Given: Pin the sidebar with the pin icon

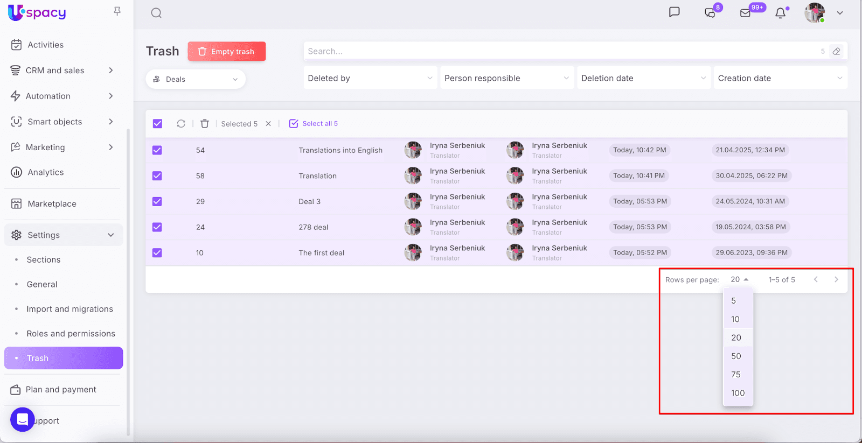Looking at the screenshot, I should click(x=117, y=11).
